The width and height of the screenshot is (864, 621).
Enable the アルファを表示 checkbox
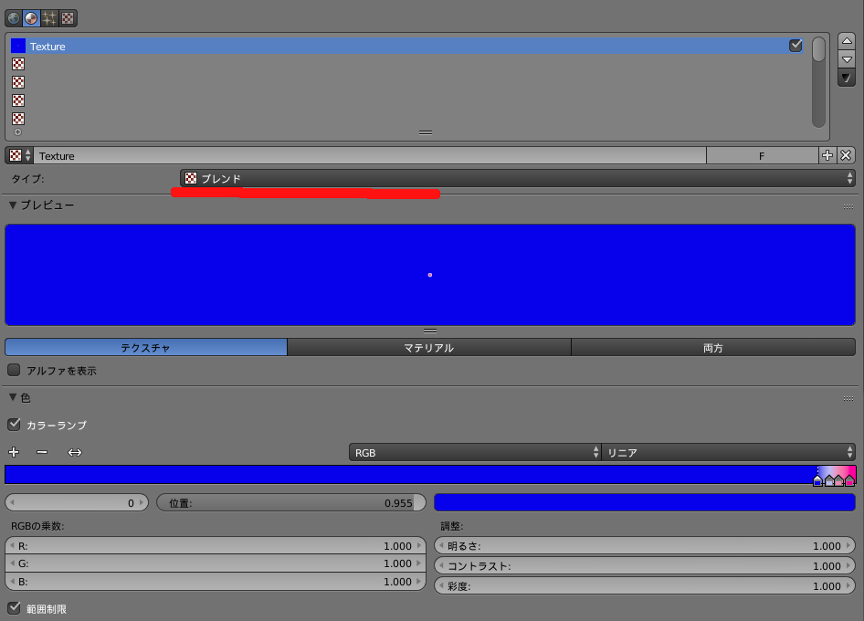point(13,370)
